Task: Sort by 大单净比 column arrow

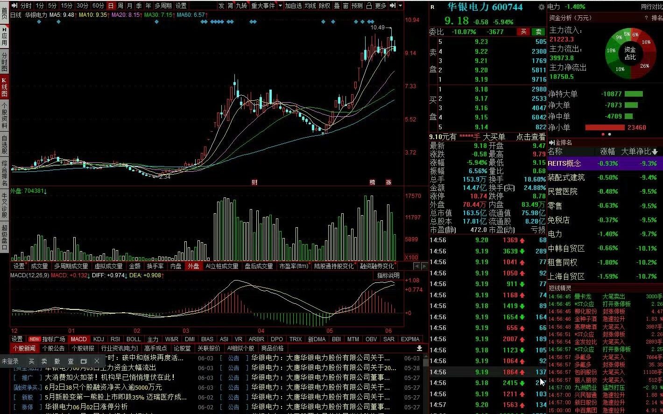Action: point(655,152)
